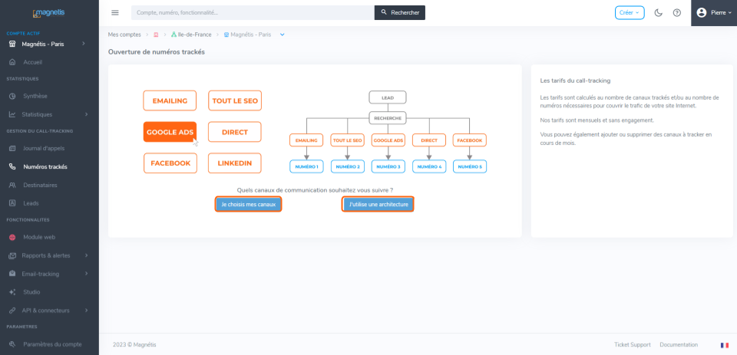
Task: Open the help question mark icon
Action: [677, 13]
